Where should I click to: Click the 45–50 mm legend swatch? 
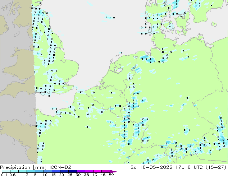(106, 171)
